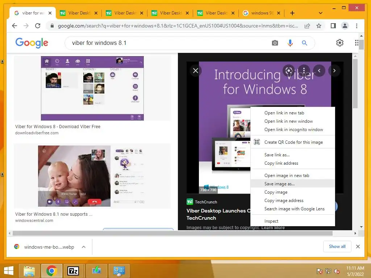Click the purple Viber interface thumbnail
371x278 pixels.
coord(92,88)
